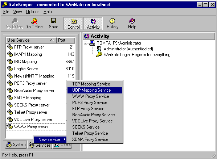Click the GateKeeper key title bar icon

(x=5, y=5)
